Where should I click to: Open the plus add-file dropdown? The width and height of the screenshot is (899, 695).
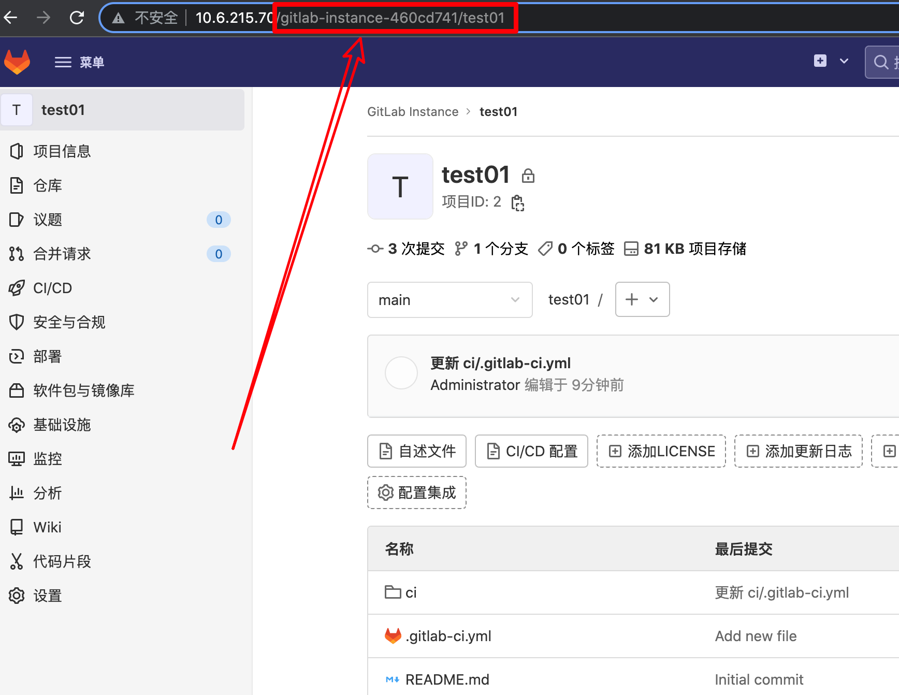pyautogui.click(x=642, y=299)
